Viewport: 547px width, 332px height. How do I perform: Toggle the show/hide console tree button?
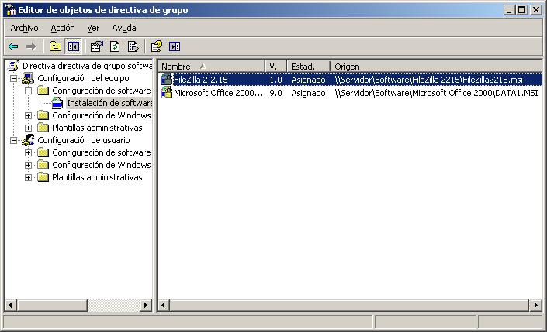[73, 46]
